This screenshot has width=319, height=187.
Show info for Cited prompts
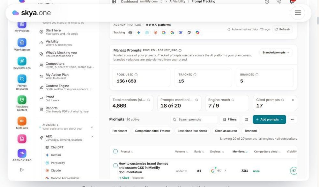coord(283,100)
